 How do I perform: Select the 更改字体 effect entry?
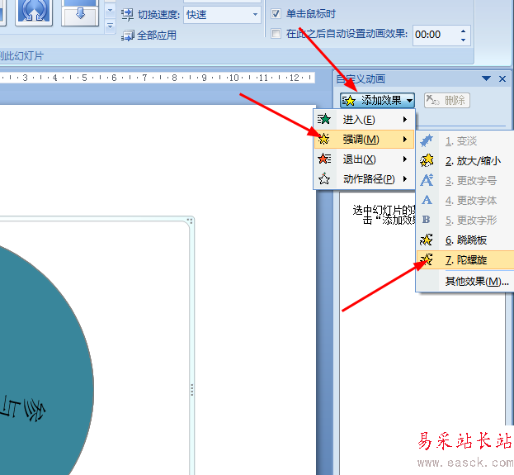point(465,200)
